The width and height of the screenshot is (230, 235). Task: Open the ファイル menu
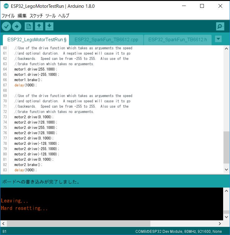8,16
